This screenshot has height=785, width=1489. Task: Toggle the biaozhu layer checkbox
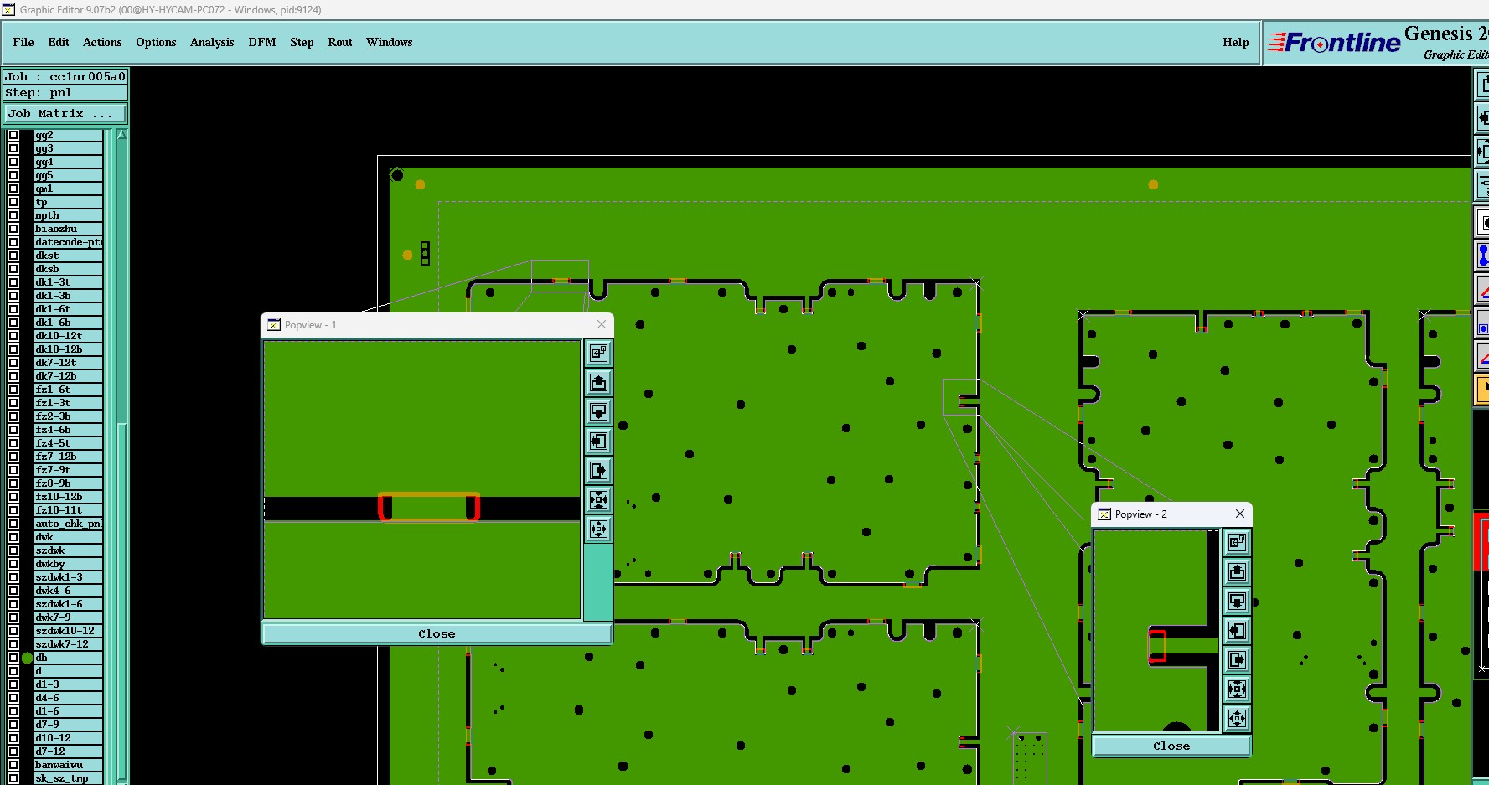point(13,229)
